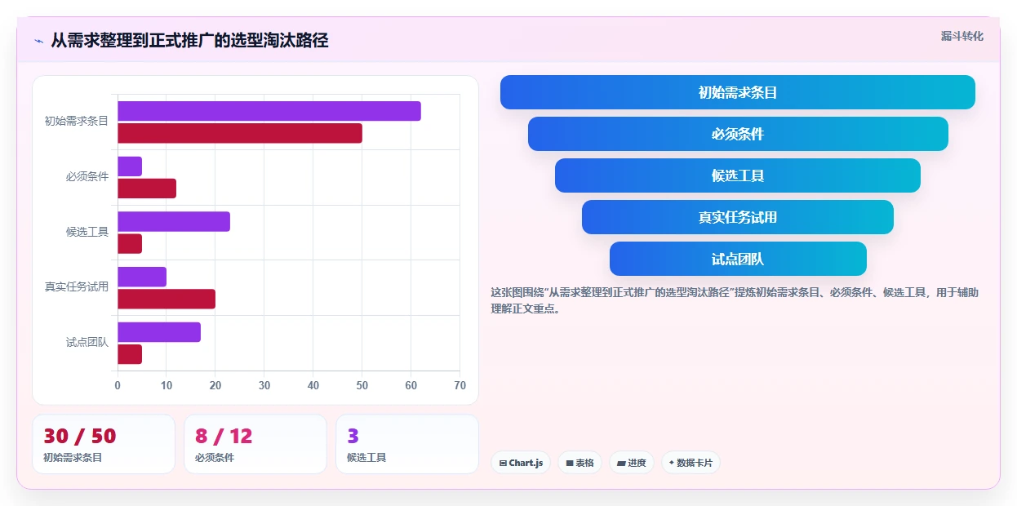Click the red bar for 试点团队
This screenshot has width=1017, height=506.
[130, 354]
